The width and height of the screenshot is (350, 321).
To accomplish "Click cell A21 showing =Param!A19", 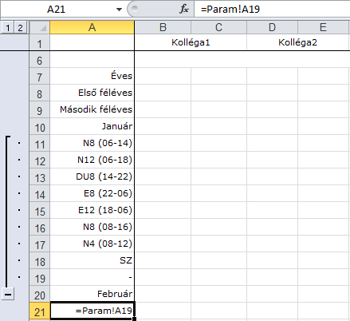I will click(x=92, y=311).
